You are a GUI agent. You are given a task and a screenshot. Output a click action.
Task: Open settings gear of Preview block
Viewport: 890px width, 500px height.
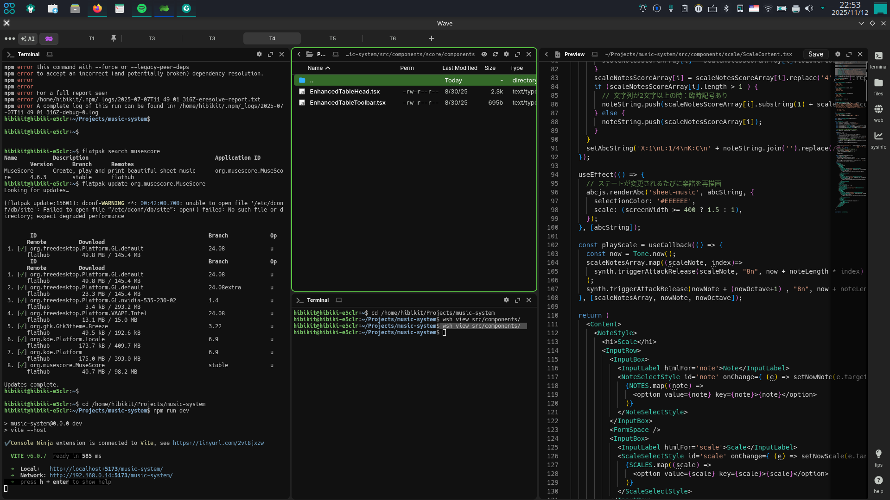(838, 54)
